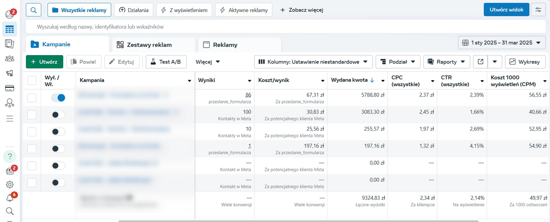Open the date range 1 sty 2025 – 31 mar 2025
Viewport: 550px width, 222px height.
pyautogui.click(x=502, y=43)
